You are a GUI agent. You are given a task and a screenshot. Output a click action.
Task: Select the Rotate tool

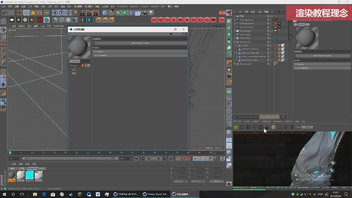tap(40, 13)
